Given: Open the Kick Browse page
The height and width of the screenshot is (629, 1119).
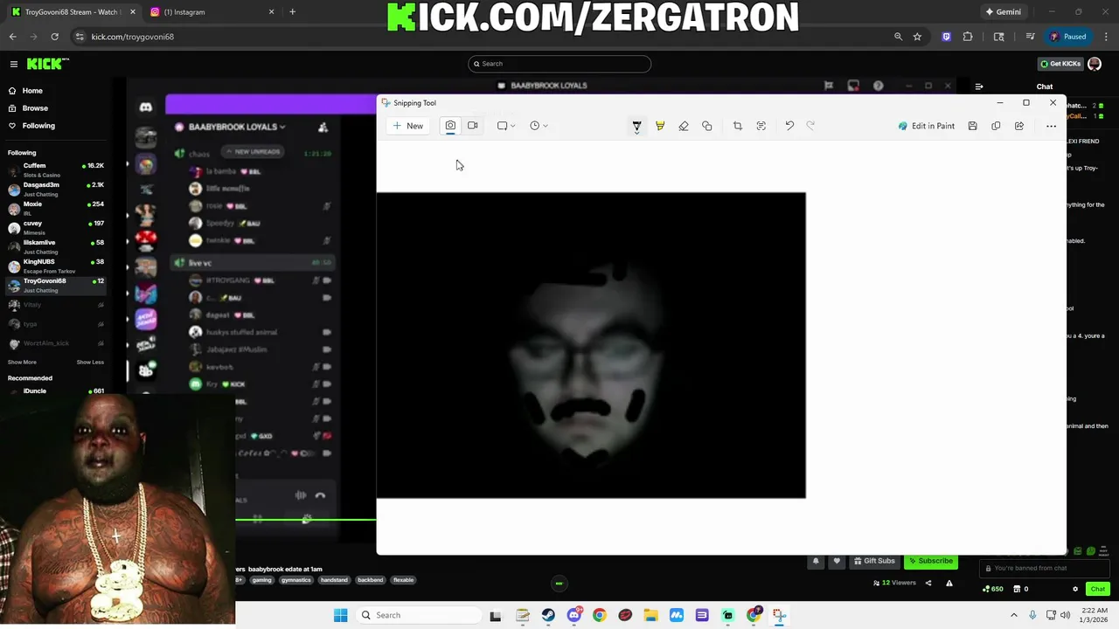Looking at the screenshot, I should 35,108.
